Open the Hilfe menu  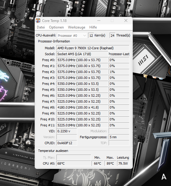pyautogui.click(x=93, y=27)
